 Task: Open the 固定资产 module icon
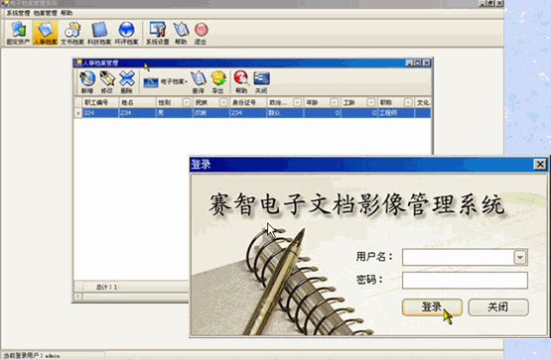pyautogui.click(x=18, y=34)
